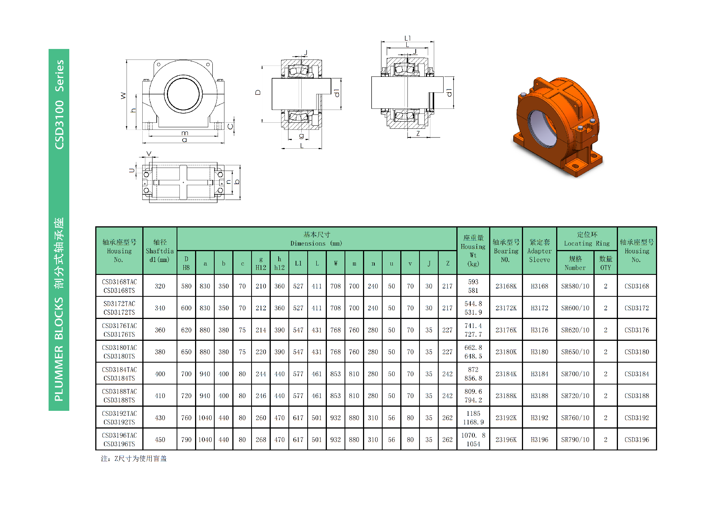The width and height of the screenshot is (723, 511).
Task: Click the CSD3172 housing number in the last column
Action: (x=637, y=308)
